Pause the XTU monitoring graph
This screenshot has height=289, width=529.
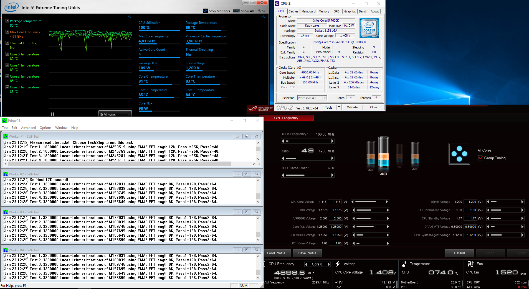click(x=52, y=114)
